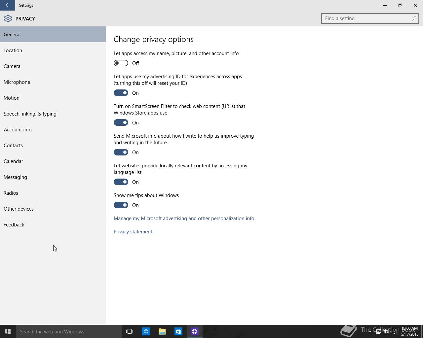Viewport: 423px width, 338px height.
Task: Open the Location privacy settings
Action: (x=53, y=50)
